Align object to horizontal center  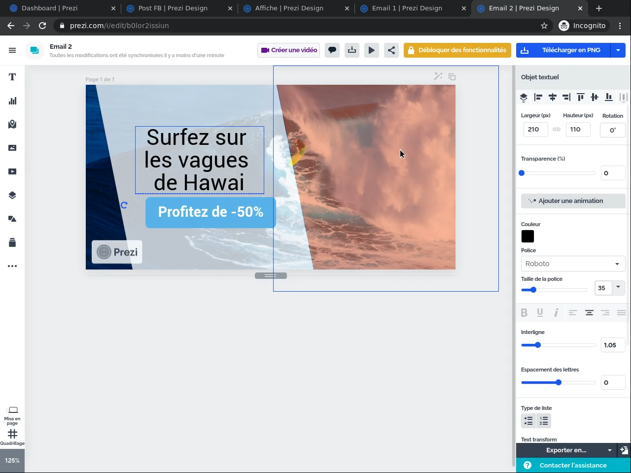553,98
